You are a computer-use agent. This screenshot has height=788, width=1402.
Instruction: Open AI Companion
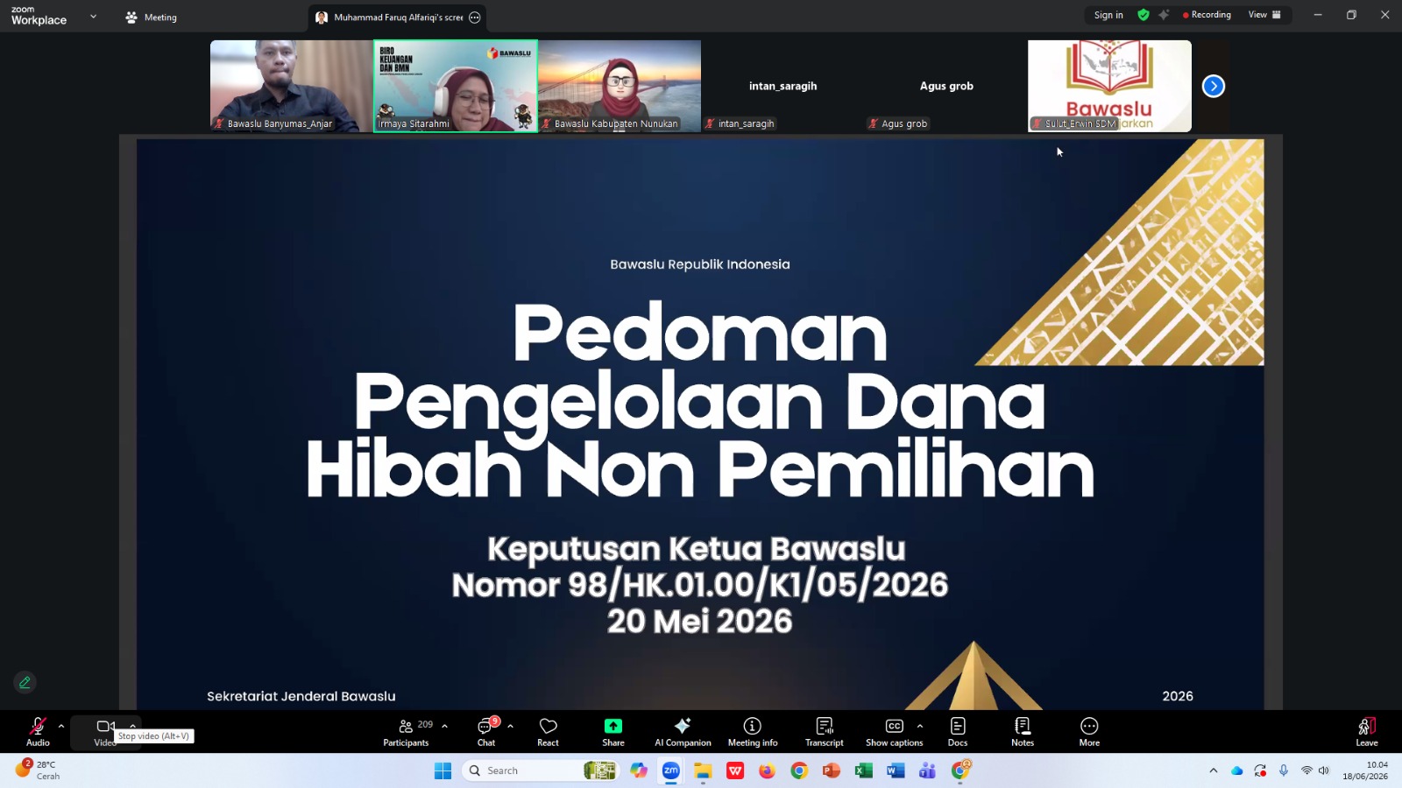pyautogui.click(x=683, y=732)
